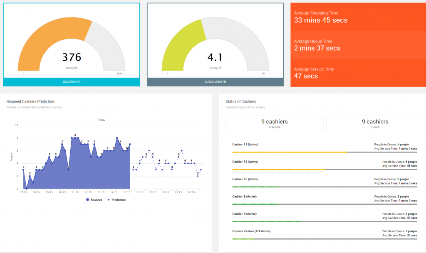Image resolution: width=426 pixels, height=253 pixels.
Task: Click the Average Shopping Time panel
Action: [358, 17]
